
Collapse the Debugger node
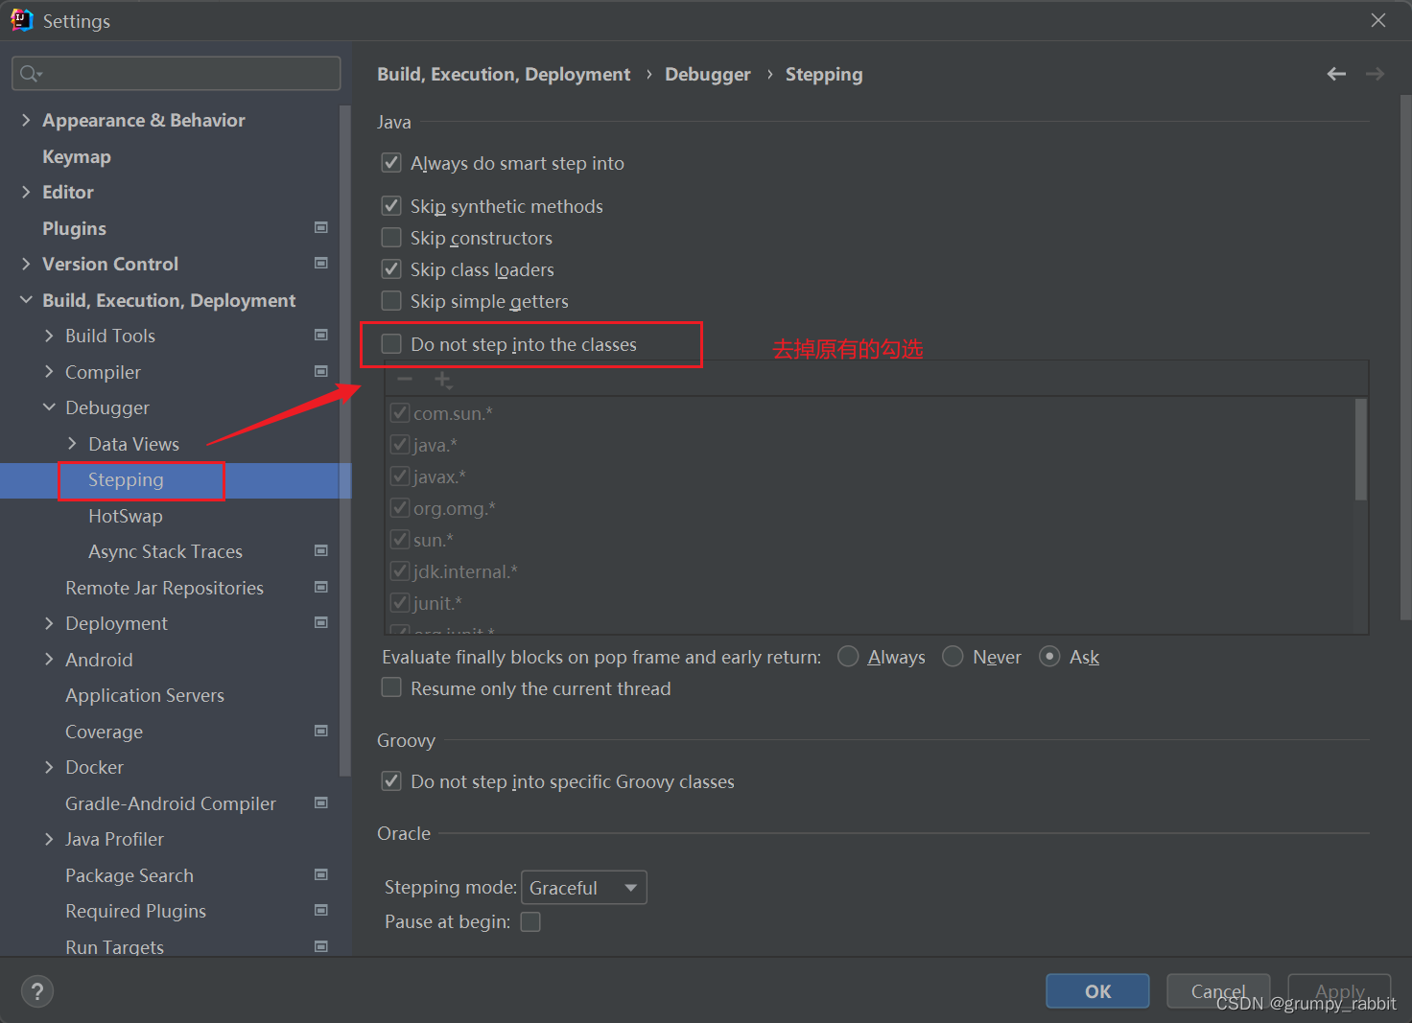coord(49,407)
